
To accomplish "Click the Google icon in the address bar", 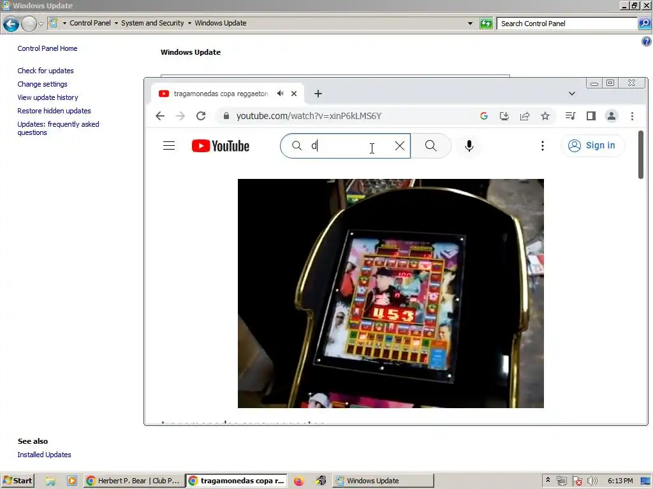I will tap(483, 116).
